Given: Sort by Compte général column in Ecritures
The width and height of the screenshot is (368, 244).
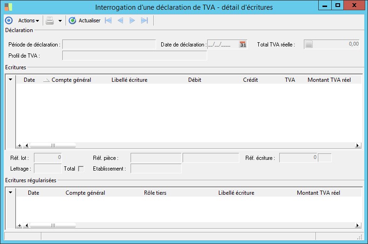Looking at the screenshot, I should [71, 80].
